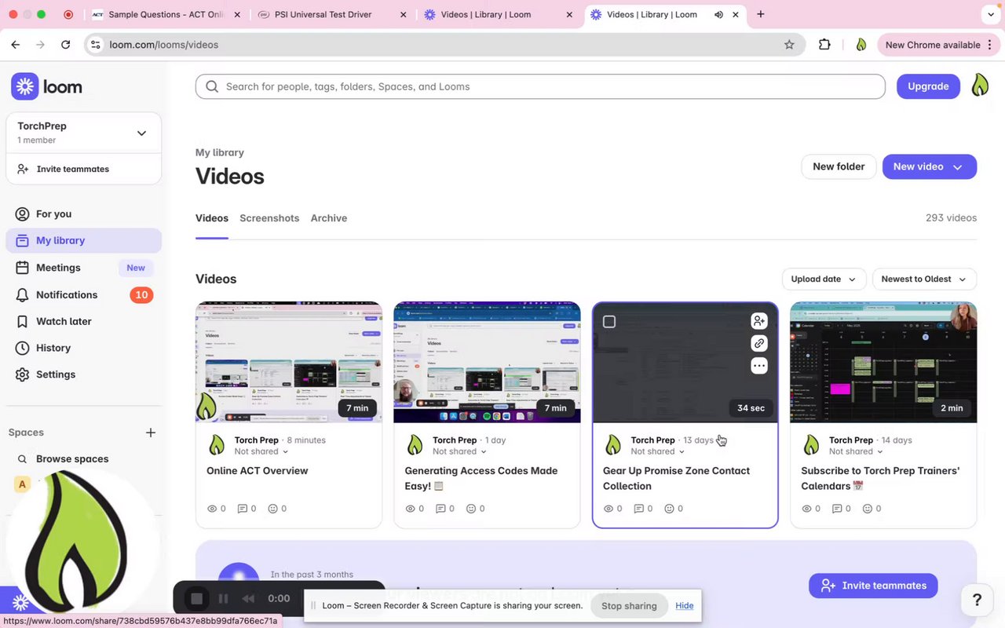Image resolution: width=1005 pixels, height=628 pixels.
Task: Switch to the Screenshots tab
Action: point(269,218)
